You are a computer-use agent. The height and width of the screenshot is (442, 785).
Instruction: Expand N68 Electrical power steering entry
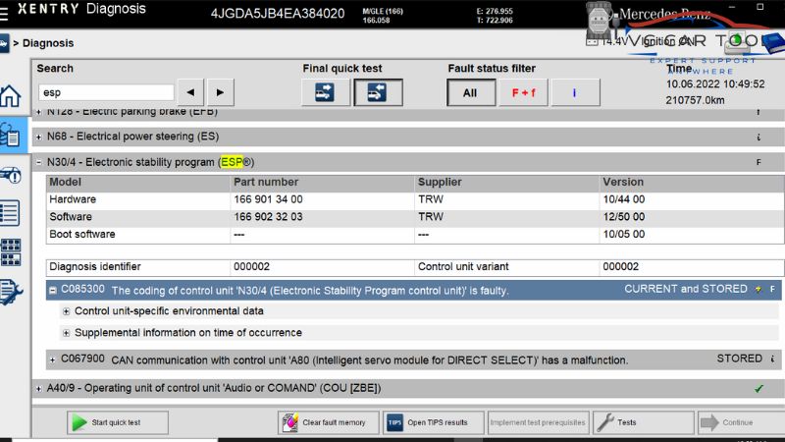[x=38, y=137]
